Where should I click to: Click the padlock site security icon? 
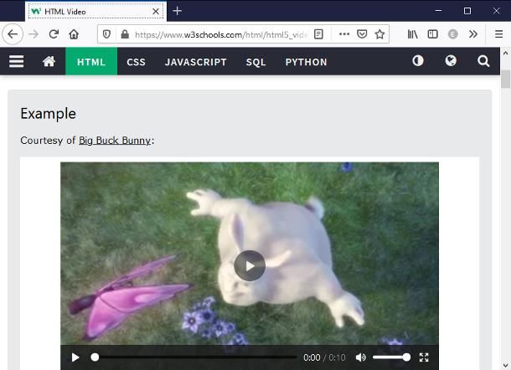125,34
